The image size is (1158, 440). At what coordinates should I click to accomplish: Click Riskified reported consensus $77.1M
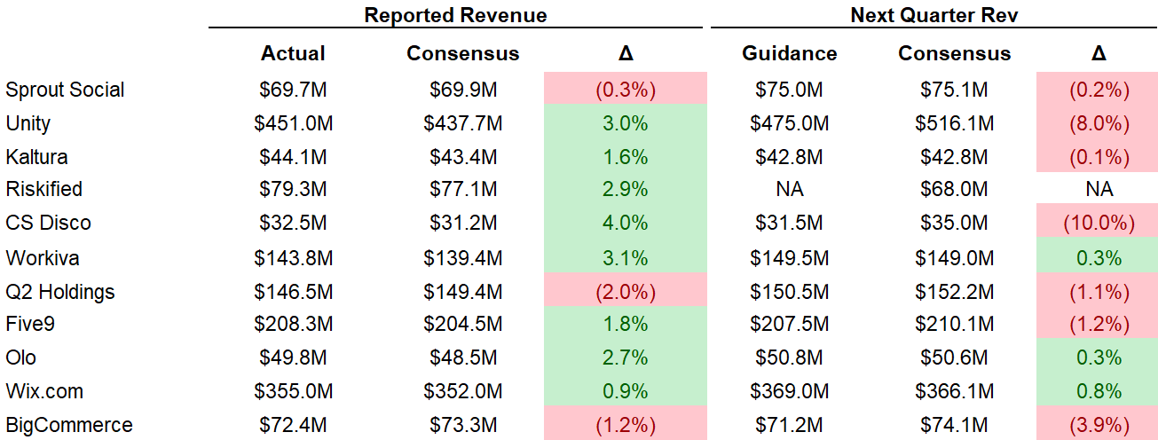[x=463, y=189]
